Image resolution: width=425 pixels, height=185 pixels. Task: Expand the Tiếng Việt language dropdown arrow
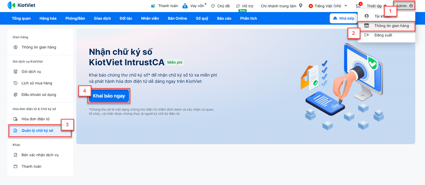(x=346, y=6)
